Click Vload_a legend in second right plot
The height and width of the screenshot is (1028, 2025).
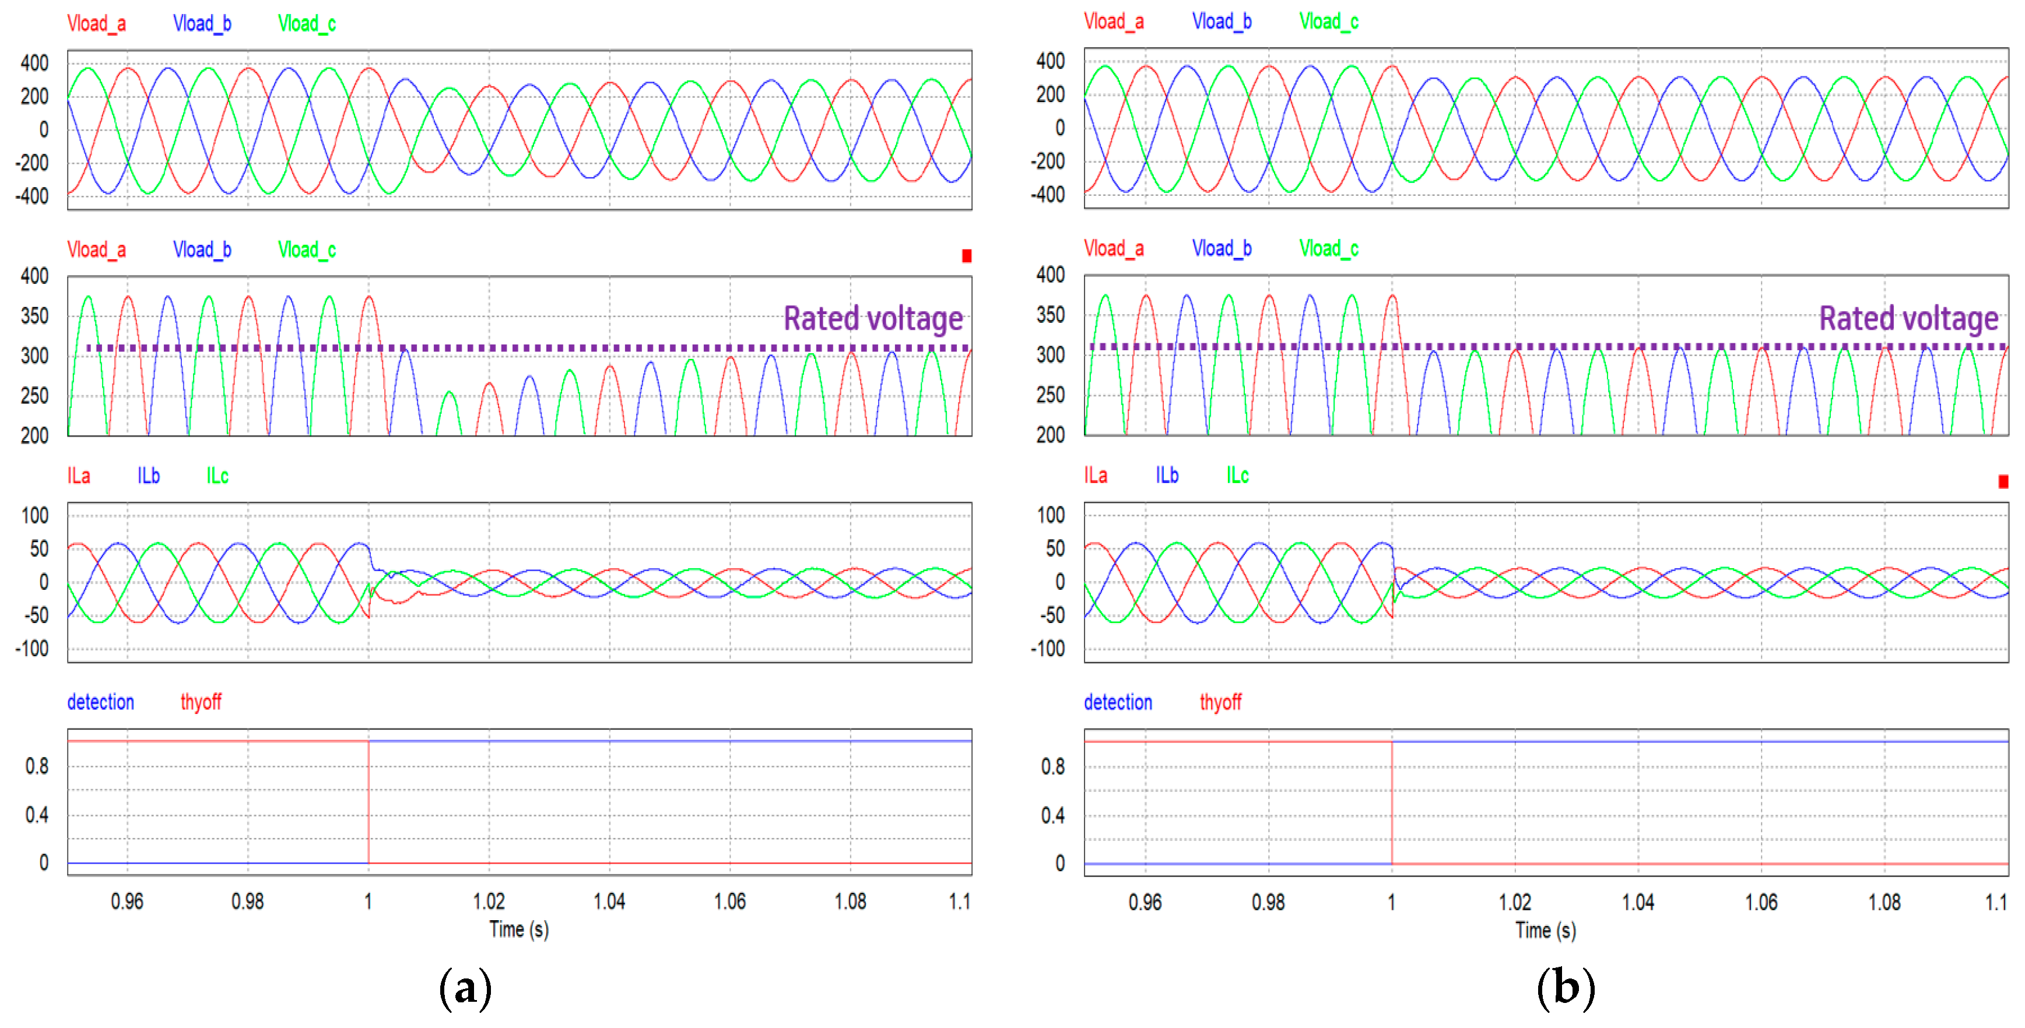tap(1113, 248)
